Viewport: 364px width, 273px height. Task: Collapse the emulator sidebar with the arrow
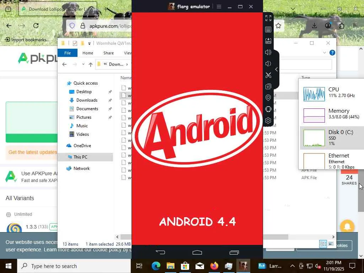pos(276,69)
